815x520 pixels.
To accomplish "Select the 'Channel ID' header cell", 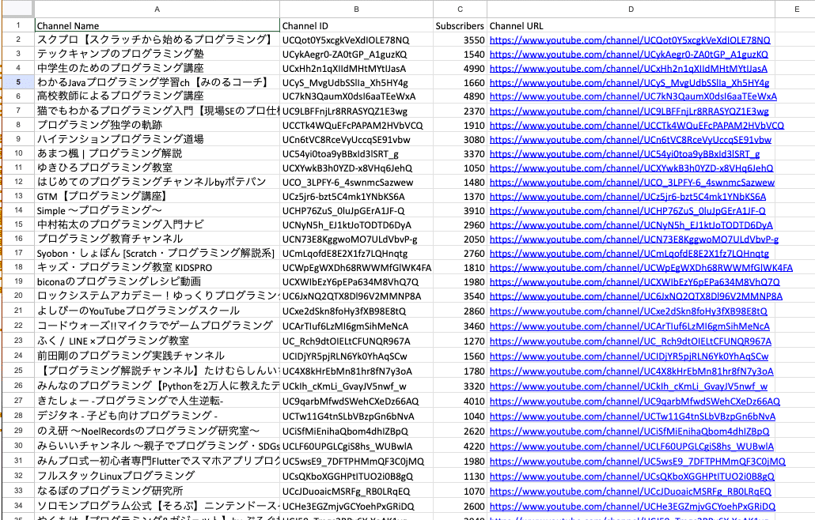I will coord(356,25).
